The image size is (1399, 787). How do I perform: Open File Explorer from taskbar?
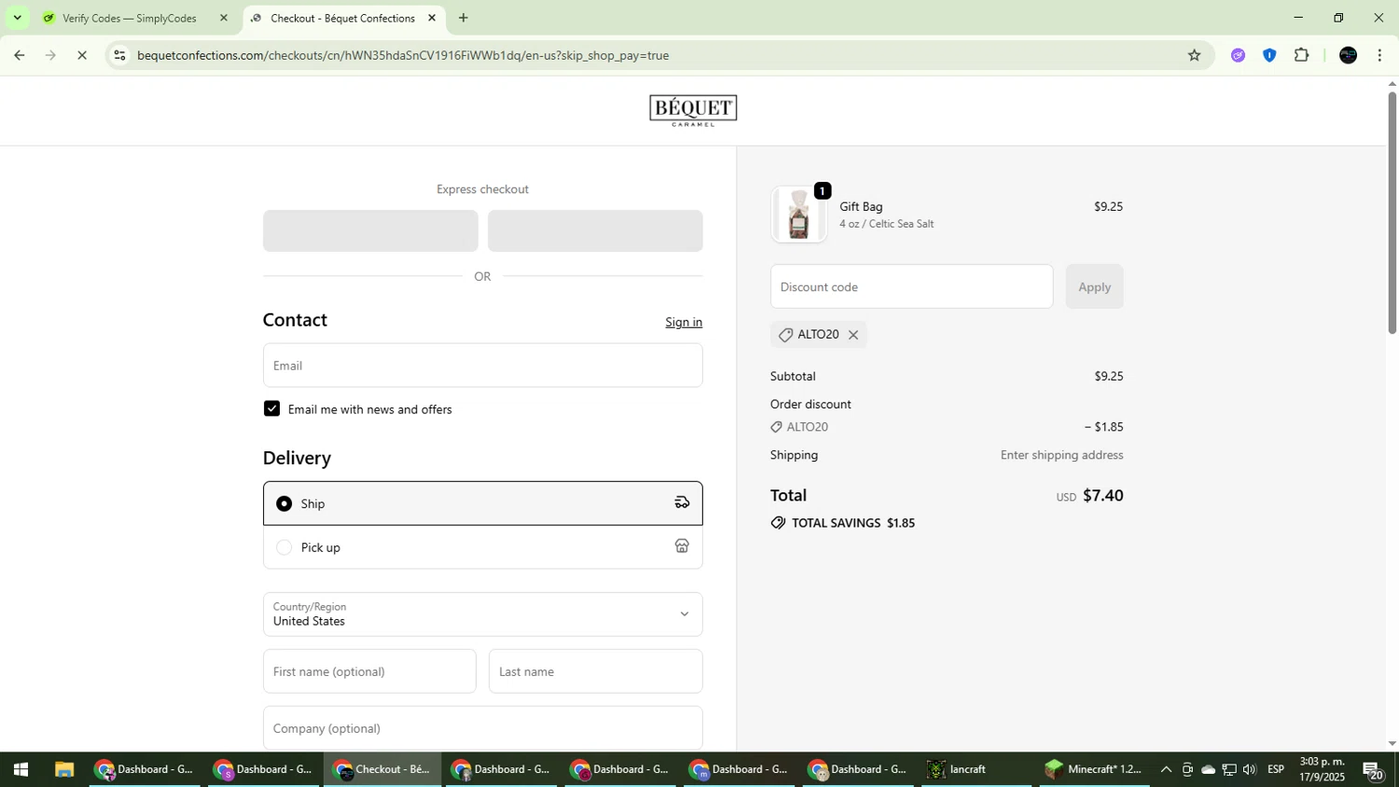(x=64, y=770)
